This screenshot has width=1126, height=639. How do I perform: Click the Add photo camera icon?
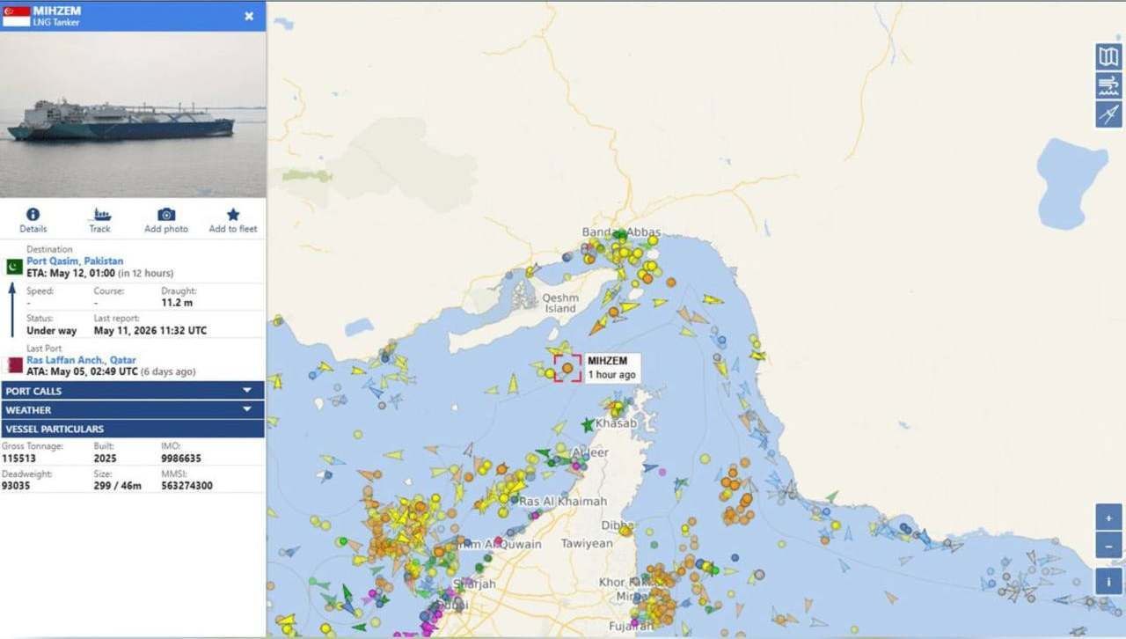(166, 214)
